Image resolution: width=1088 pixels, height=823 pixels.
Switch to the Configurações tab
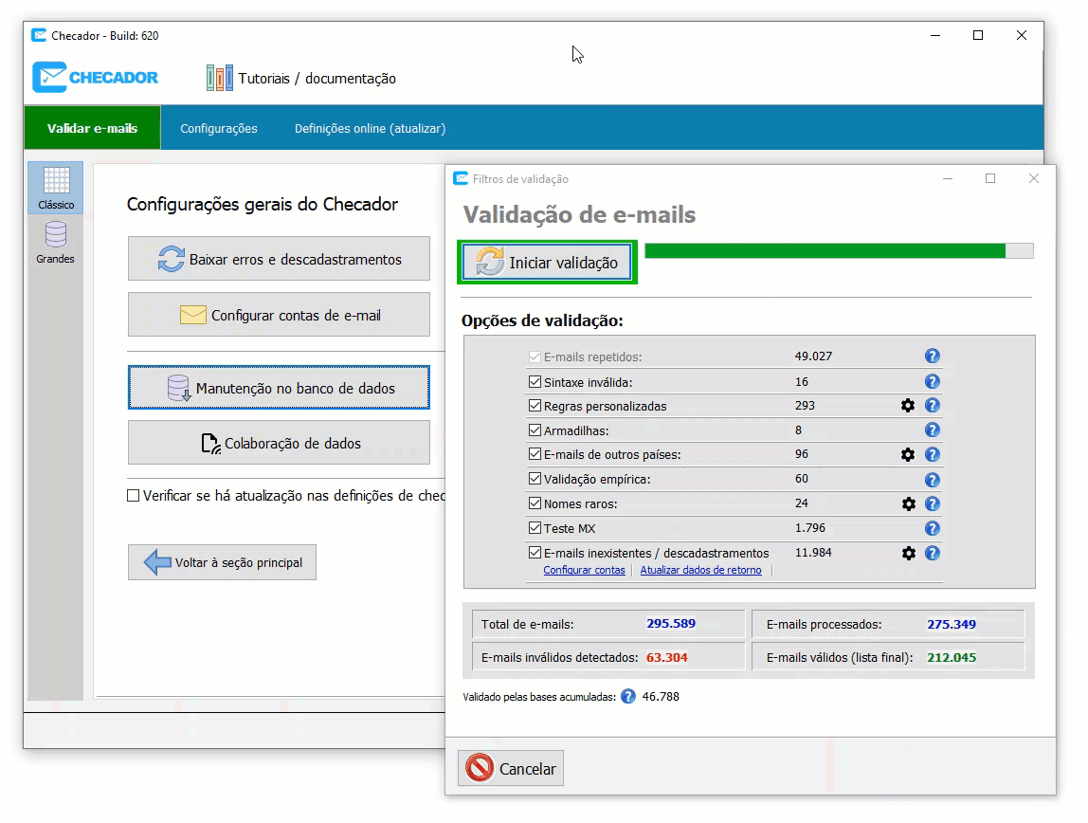(x=219, y=129)
